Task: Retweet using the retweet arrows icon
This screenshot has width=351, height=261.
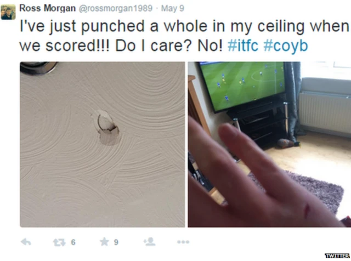Action: tap(59, 242)
